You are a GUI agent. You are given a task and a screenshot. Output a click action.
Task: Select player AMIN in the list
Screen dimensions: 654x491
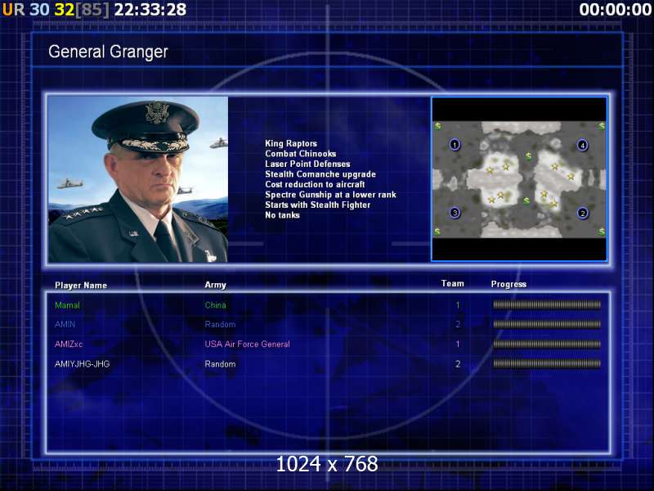(65, 324)
